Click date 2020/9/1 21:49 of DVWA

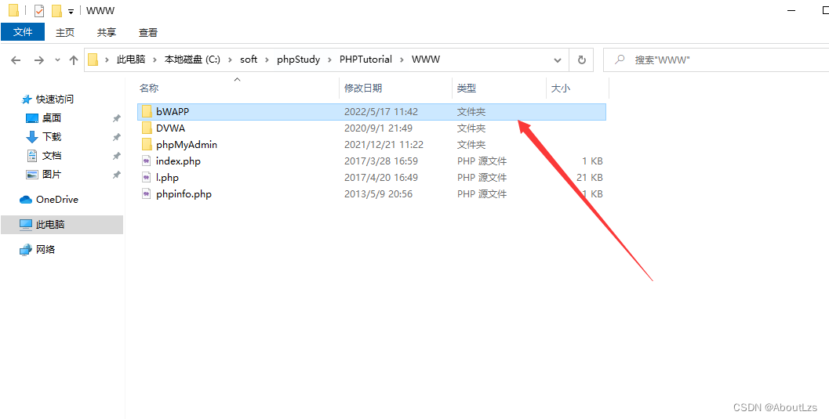pyautogui.click(x=379, y=128)
